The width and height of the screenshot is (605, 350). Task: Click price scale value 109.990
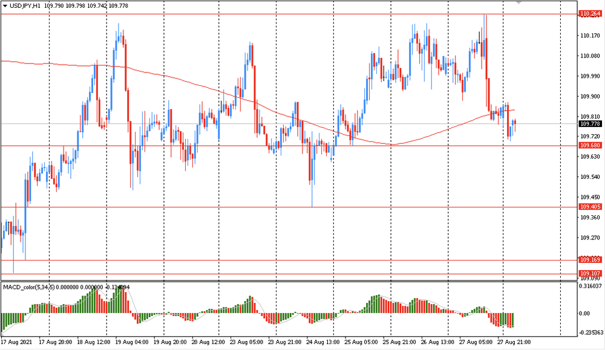click(x=590, y=76)
